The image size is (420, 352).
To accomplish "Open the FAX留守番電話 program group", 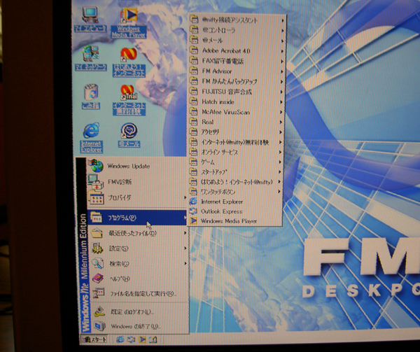I will pyautogui.click(x=237, y=61).
